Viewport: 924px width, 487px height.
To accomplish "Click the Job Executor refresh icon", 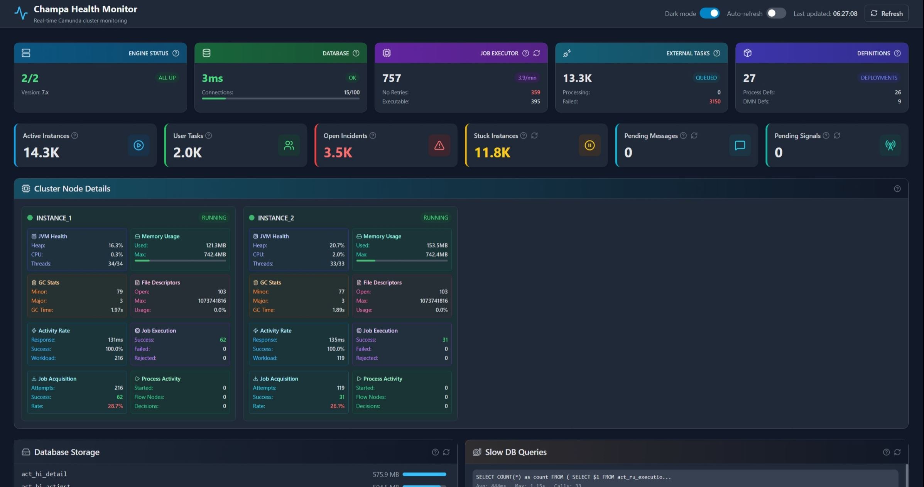I will [x=536, y=53].
